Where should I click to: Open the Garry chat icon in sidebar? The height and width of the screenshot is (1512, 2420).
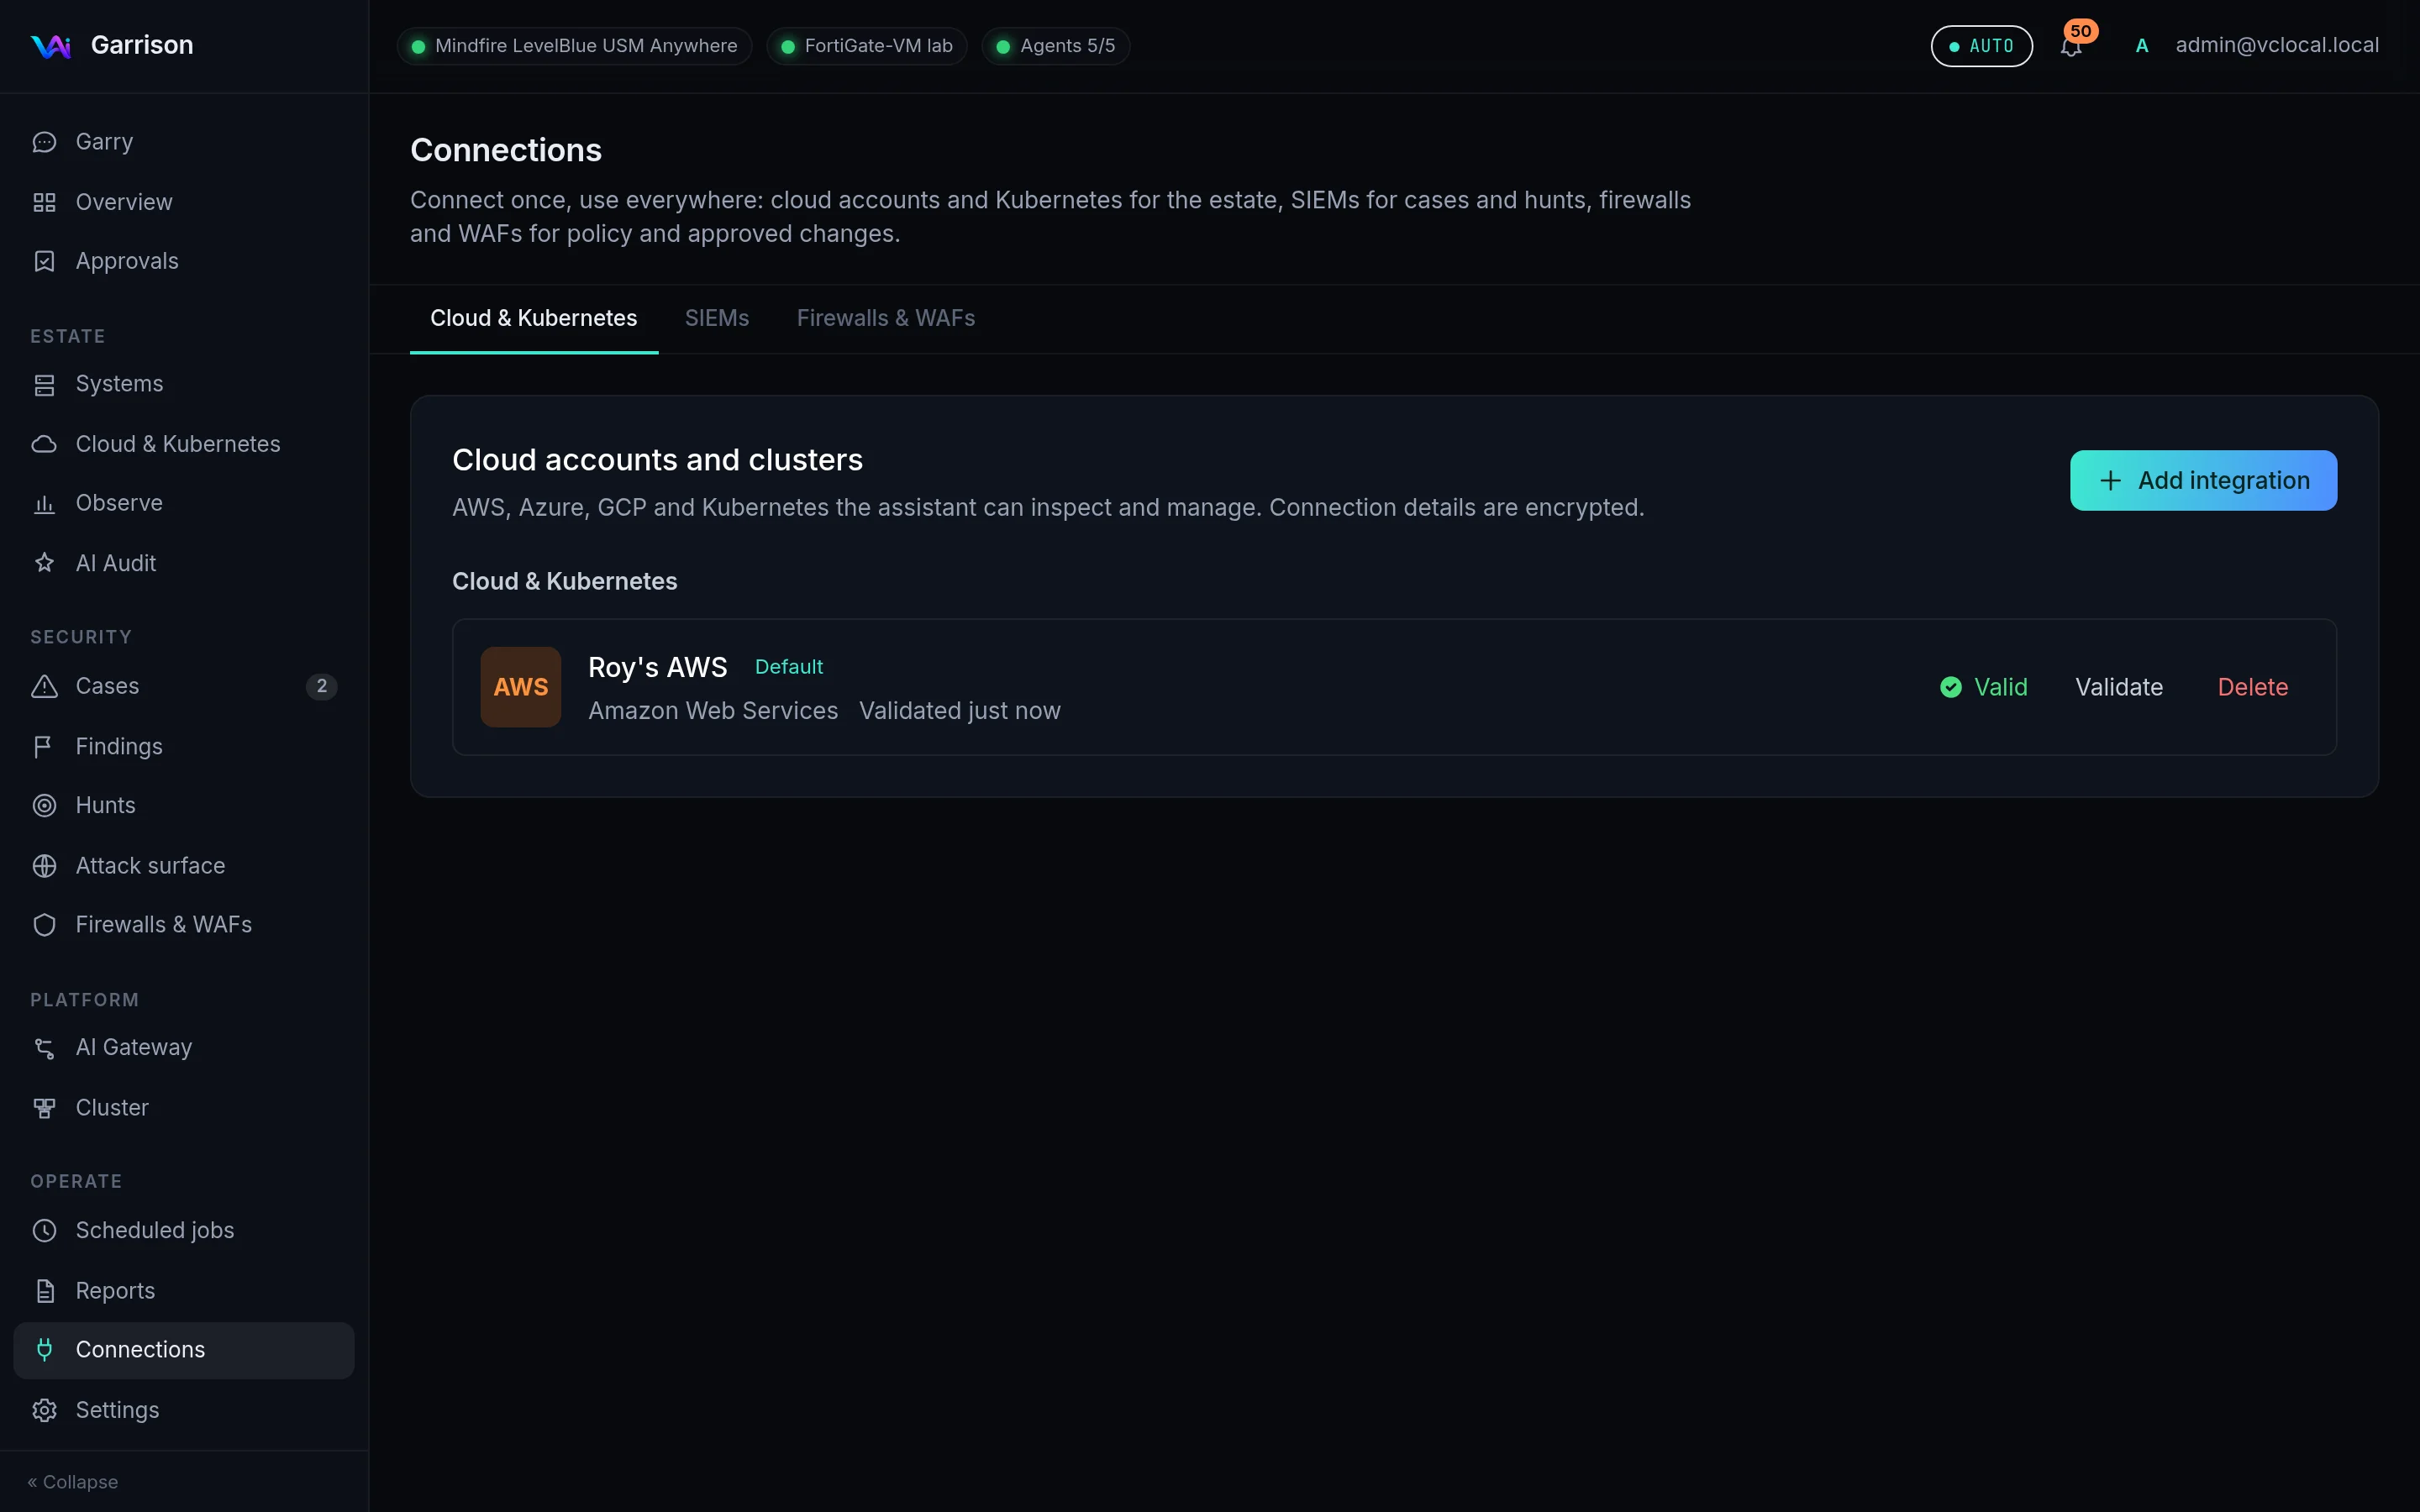point(44,142)
